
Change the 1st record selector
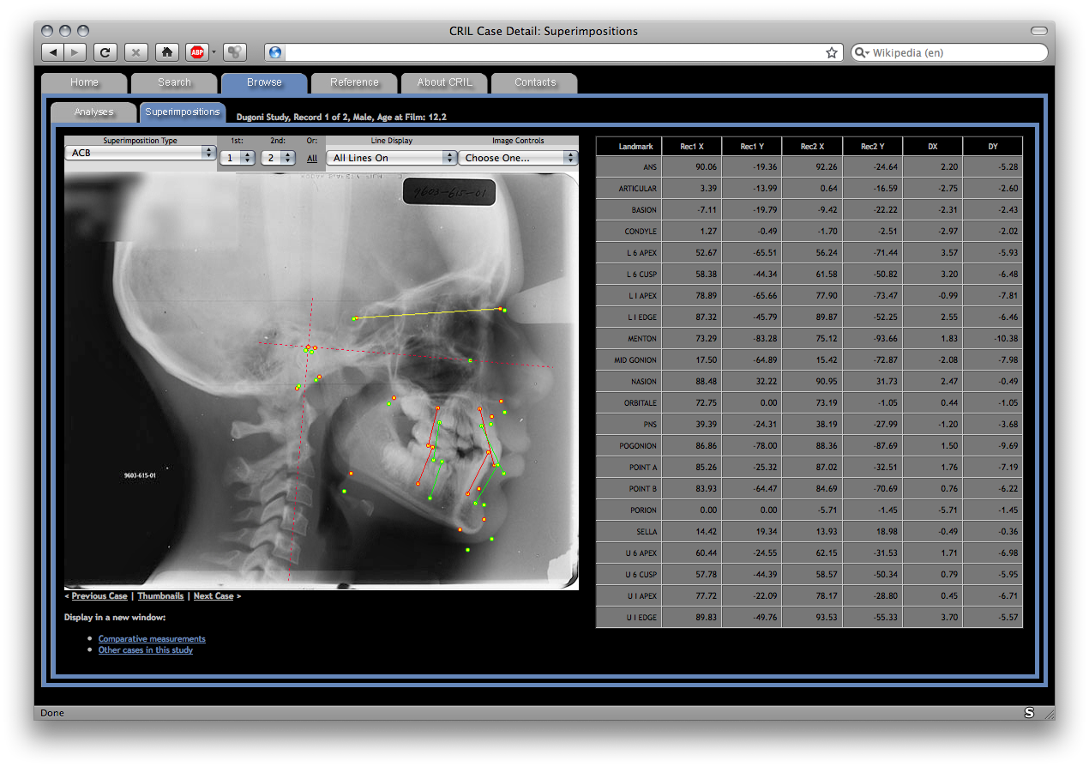238,158
